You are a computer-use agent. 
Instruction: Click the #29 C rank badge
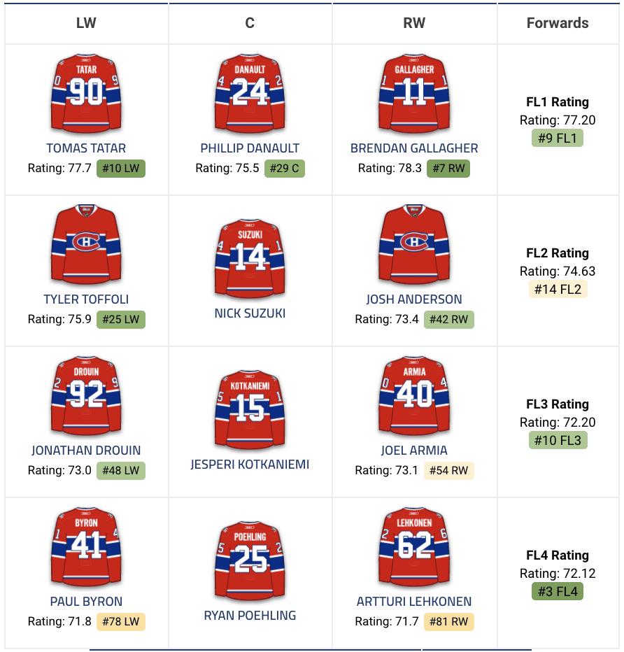click(x=285, y=169)
